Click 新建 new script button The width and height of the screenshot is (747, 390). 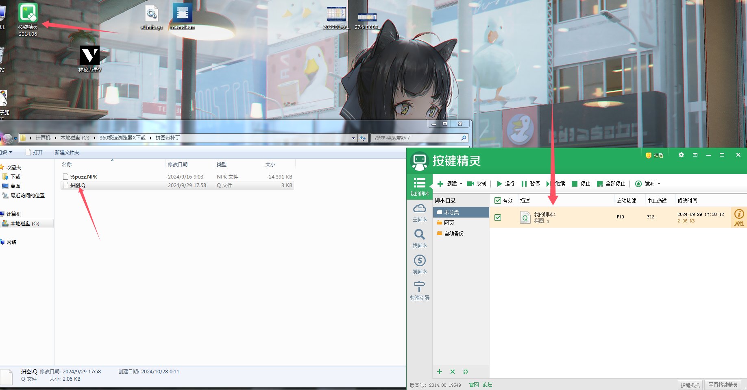coord(447,184)
